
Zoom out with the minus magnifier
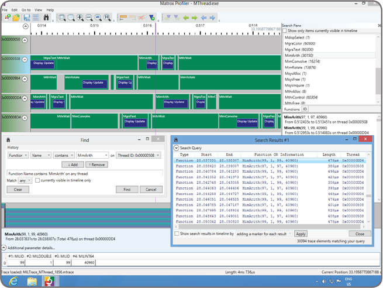pyautogui.click(x=89, y=18)
